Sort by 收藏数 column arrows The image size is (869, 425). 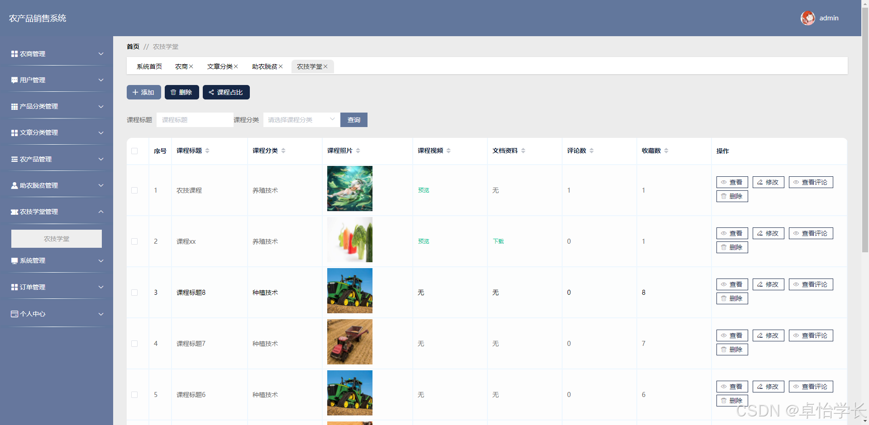coord(666,151)
